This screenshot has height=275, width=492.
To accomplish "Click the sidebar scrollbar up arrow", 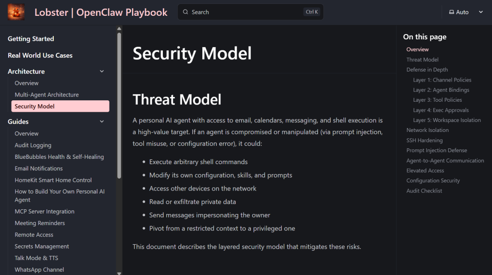I will click(119, 28).
